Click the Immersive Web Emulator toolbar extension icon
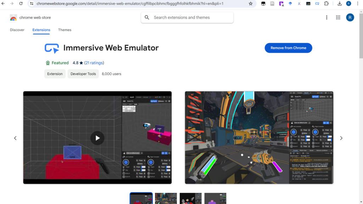The image size is (363, 204). 317,4
